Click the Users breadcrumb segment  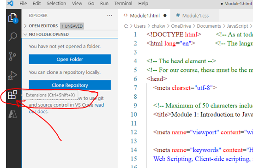140,26
